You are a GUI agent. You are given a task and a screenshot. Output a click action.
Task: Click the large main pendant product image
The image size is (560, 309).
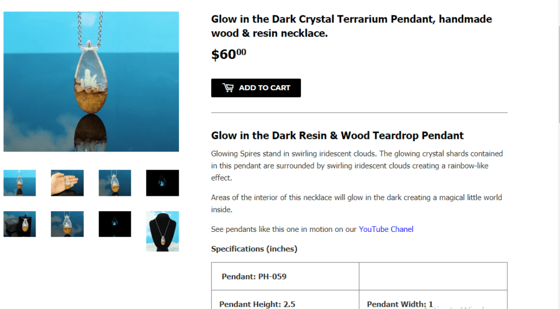(91, 81)
